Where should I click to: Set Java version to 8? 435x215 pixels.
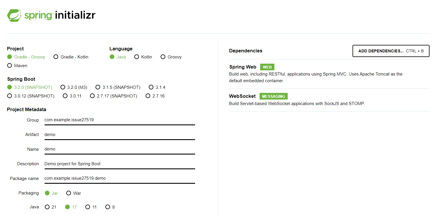pos(110,207)
